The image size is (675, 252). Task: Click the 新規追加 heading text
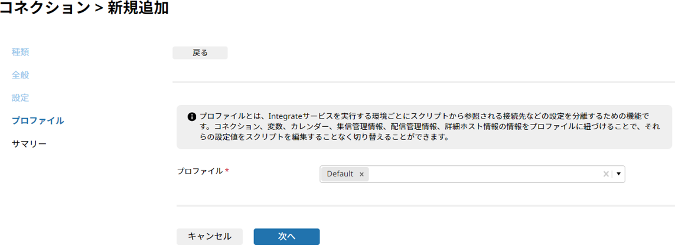click(x=138, y=8)
